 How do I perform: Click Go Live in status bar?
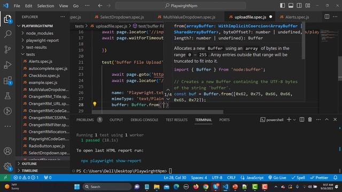point(277,178)
